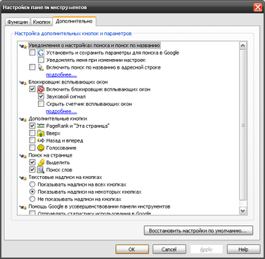Uncheck the Звуковой сигнал checkbox
The height and width of the screenshot is (259, 265).
(x=41, y=96)
